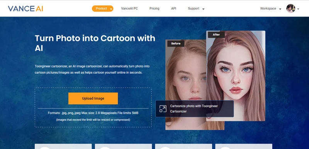Expand the Support dropdown caret
The width and height of the screenshot is (309, 149).
pyautogui.click(x=204, y=9)
